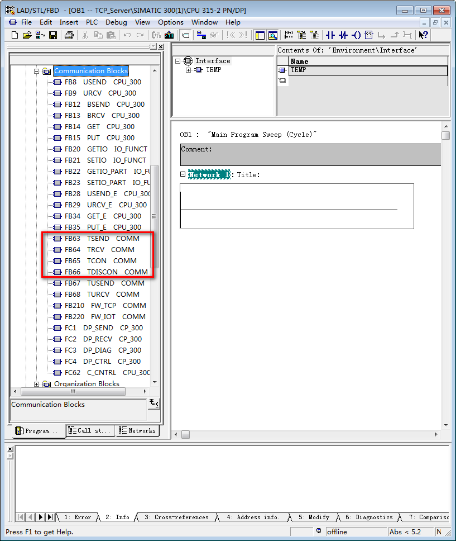The width and height of the screenshot is (456, 541).
Task: Click the Open branch toolbar icon
Action: [x=382, y=35]
